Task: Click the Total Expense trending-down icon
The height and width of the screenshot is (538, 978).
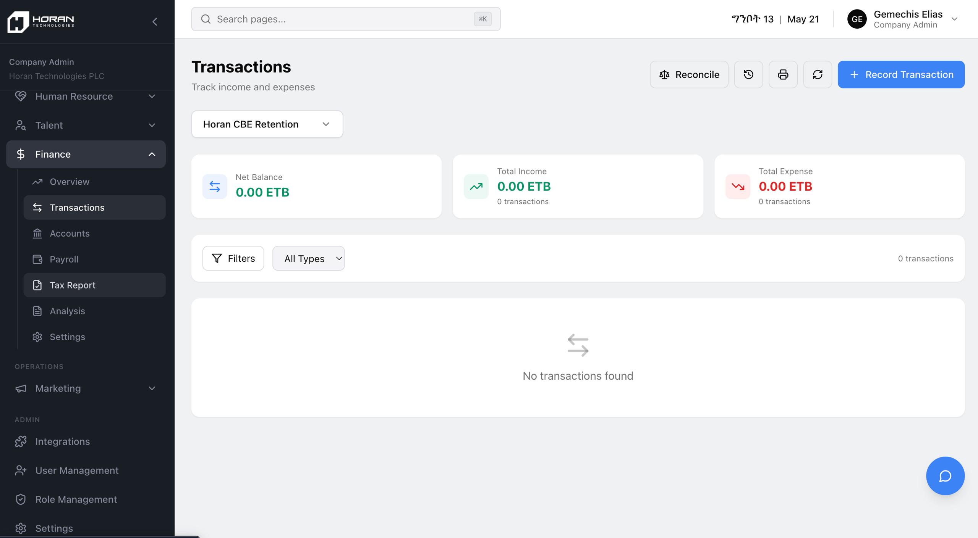Action: 738,187
